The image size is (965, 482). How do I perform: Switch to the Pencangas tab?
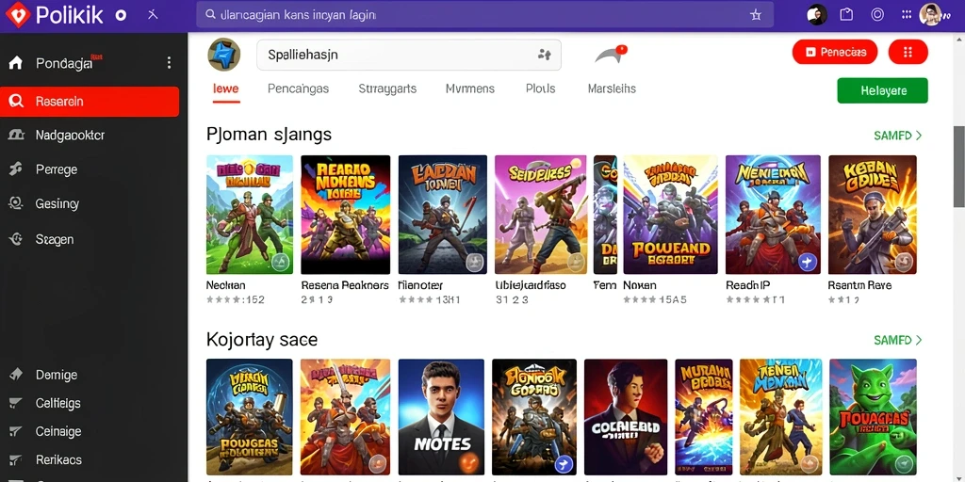coord(298,88)
